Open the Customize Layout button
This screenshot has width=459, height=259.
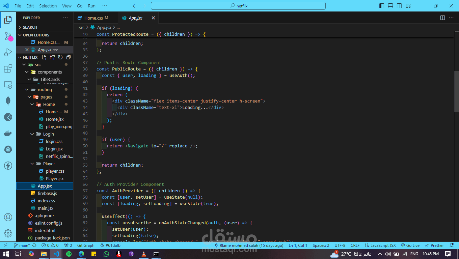pyautogui.click(x=408, y=6)
